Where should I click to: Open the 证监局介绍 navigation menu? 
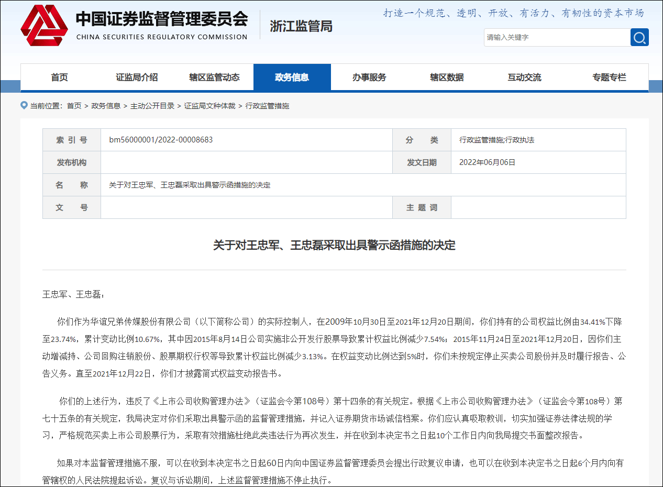(137, 76)
